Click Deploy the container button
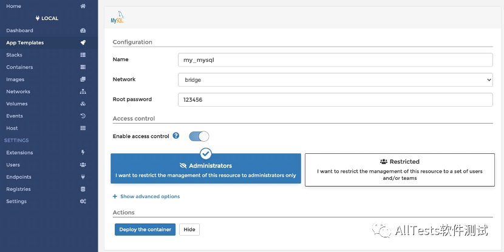The height and width of the screenshot is (252, 504). [145, 230]
